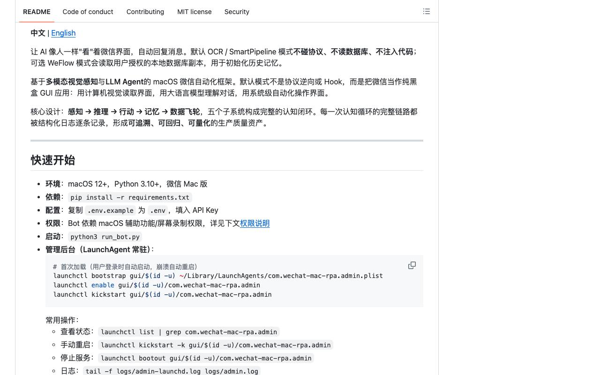Open the Code of conduct tab

point(88,12)
